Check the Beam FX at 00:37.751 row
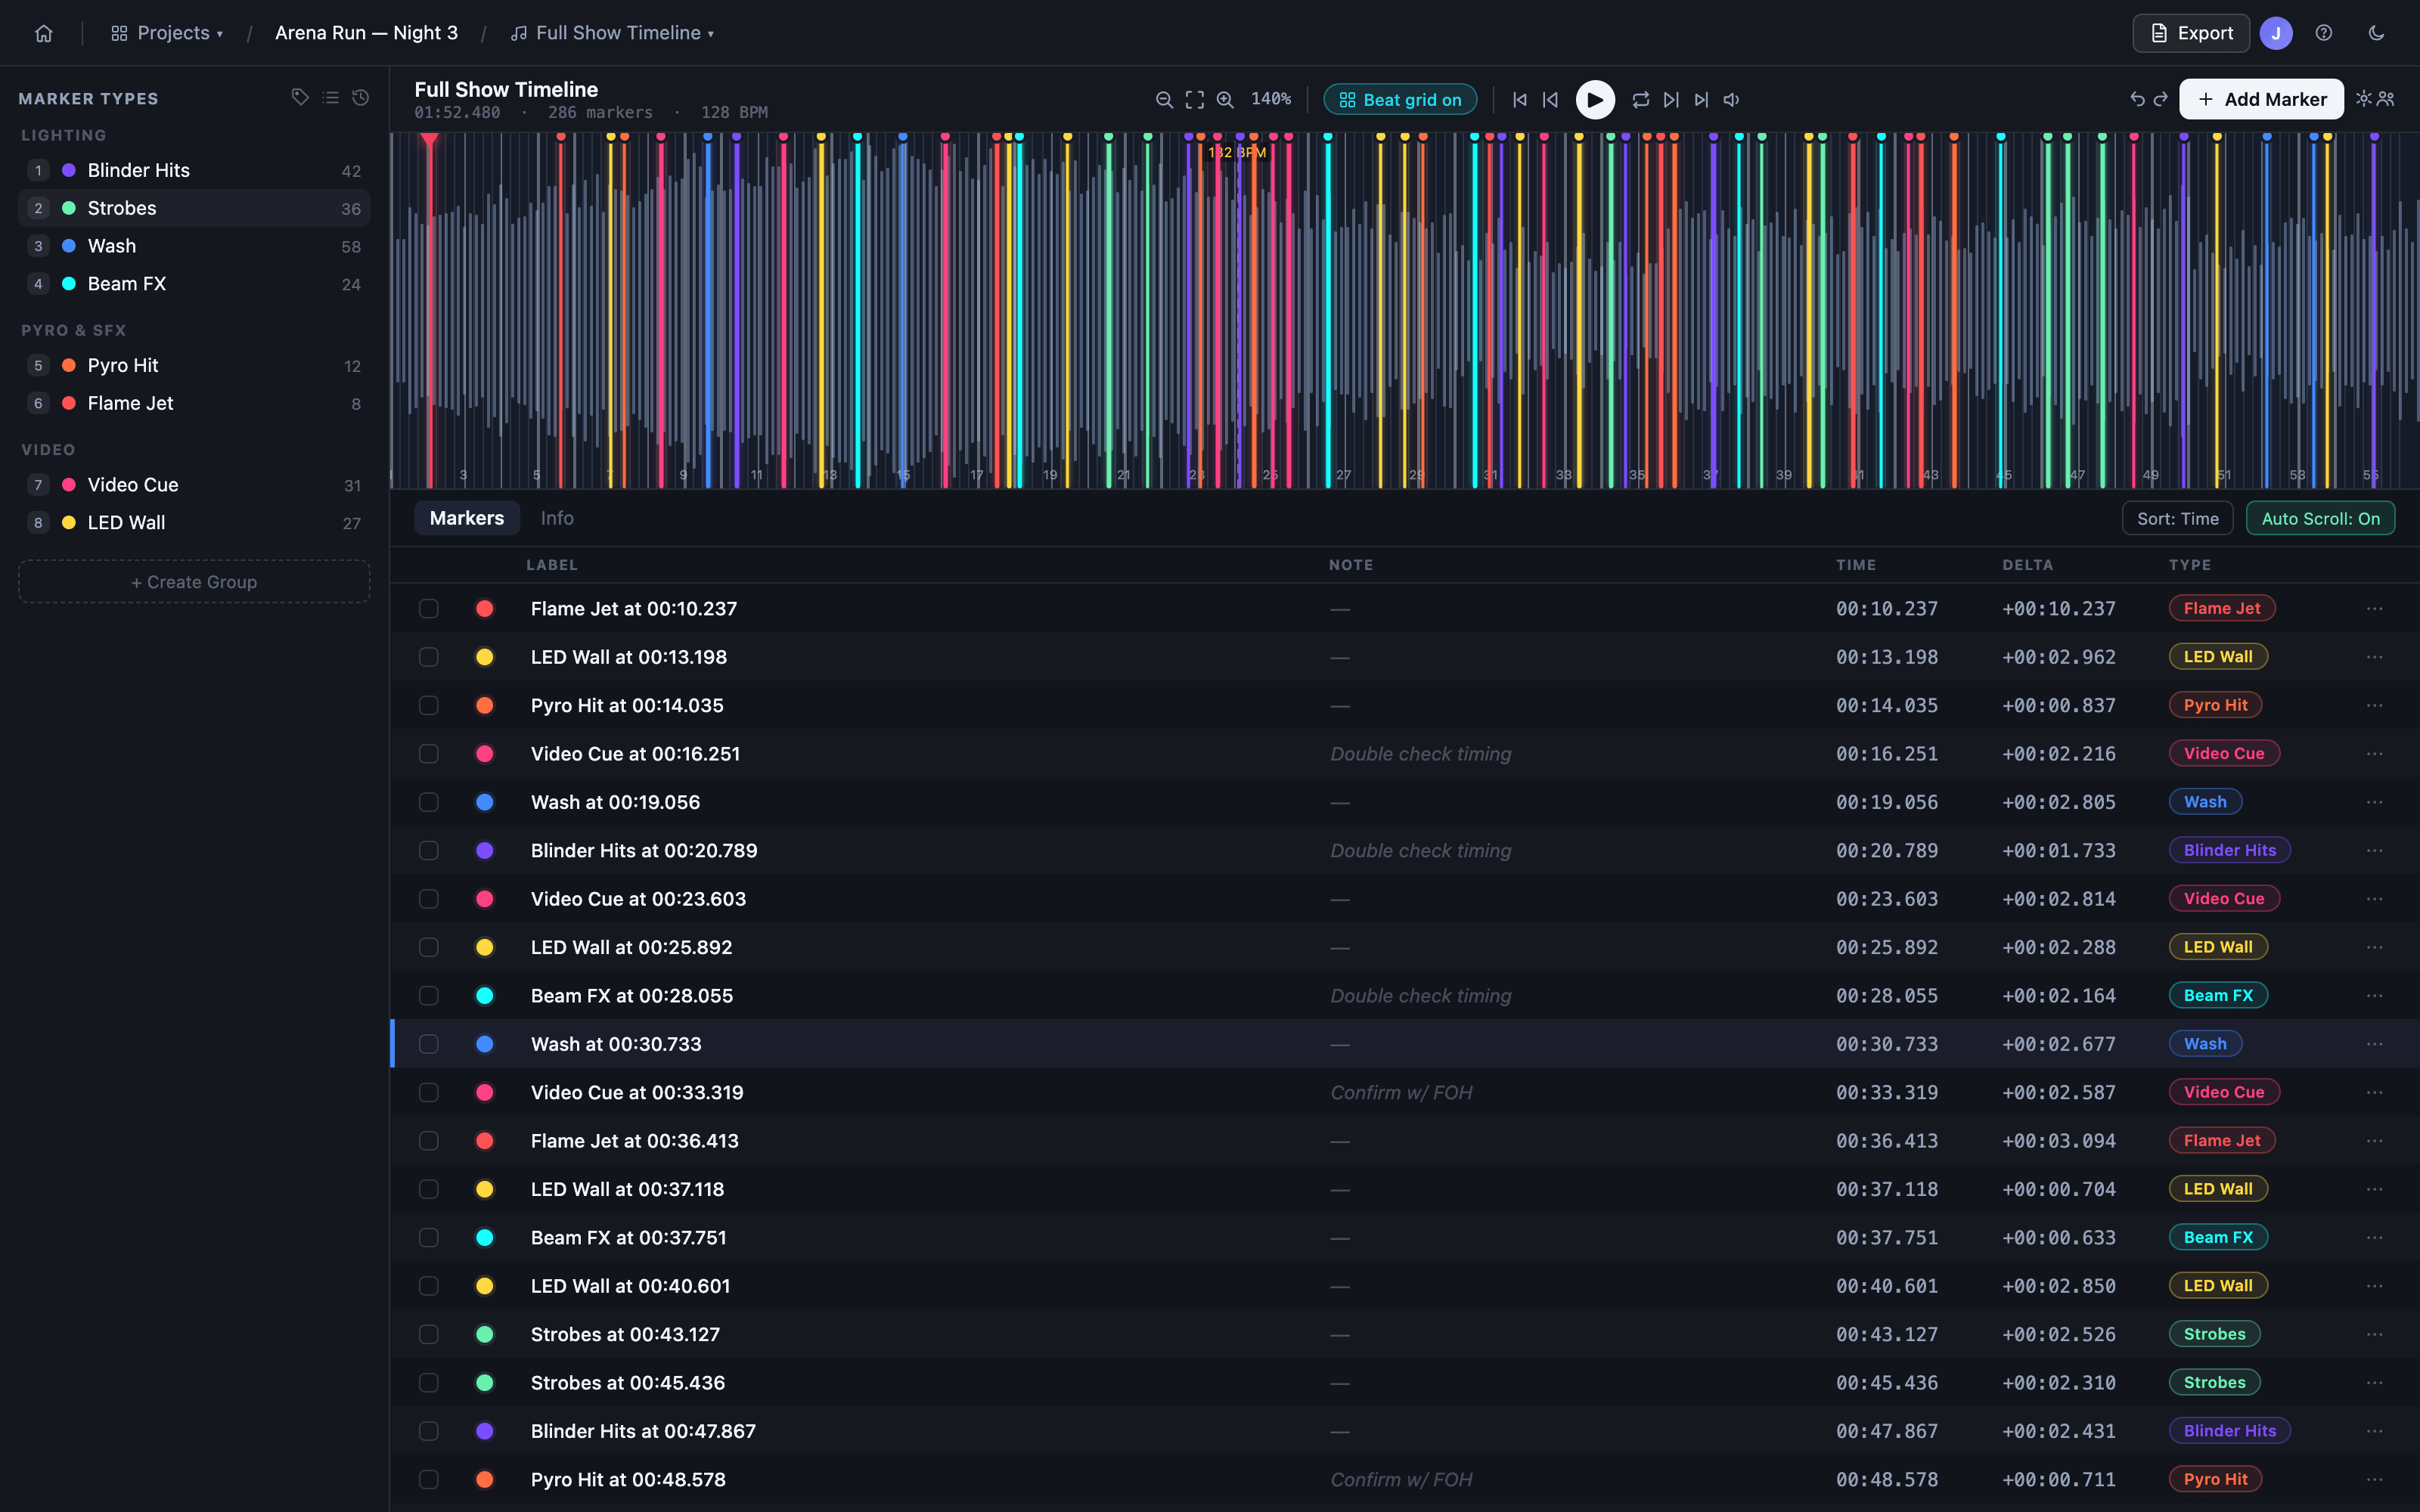 [429, 1237]
